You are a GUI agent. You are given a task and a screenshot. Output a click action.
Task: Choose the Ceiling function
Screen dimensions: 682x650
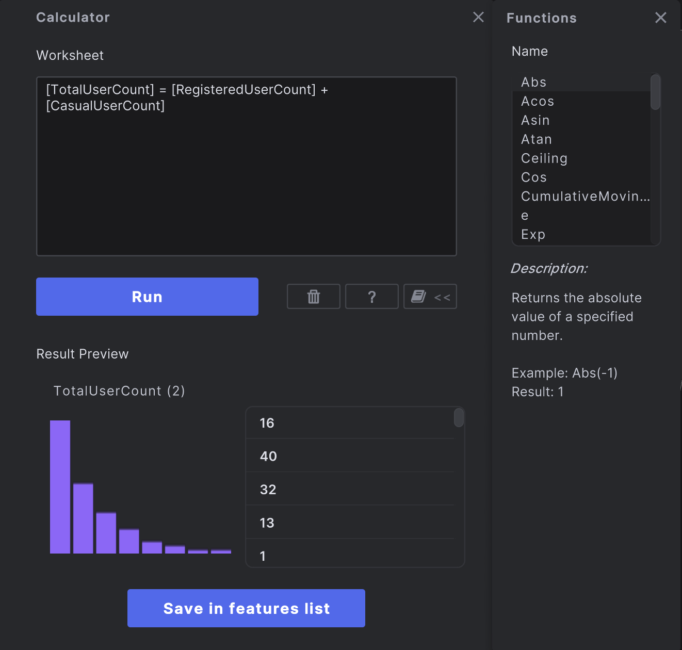click(x=581, y=158)
